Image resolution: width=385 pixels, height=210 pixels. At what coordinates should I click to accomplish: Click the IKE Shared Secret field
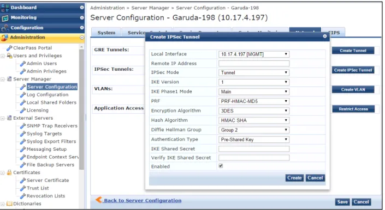tap(254, 149)
